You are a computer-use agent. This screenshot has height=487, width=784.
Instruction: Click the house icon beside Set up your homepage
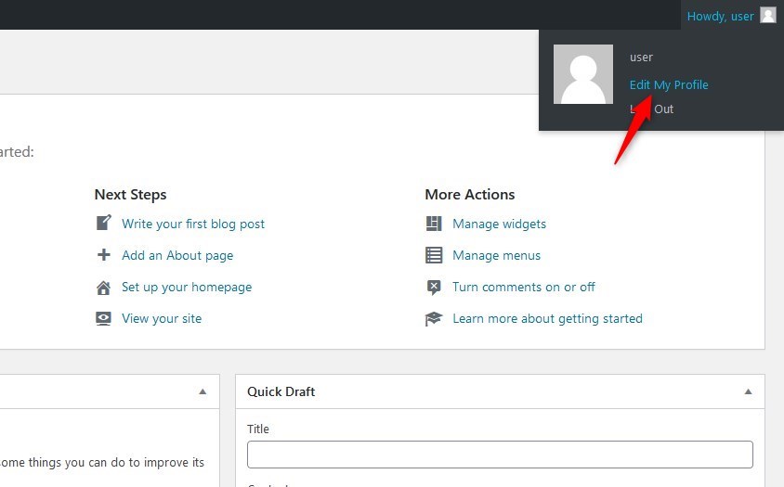point(104,288)
